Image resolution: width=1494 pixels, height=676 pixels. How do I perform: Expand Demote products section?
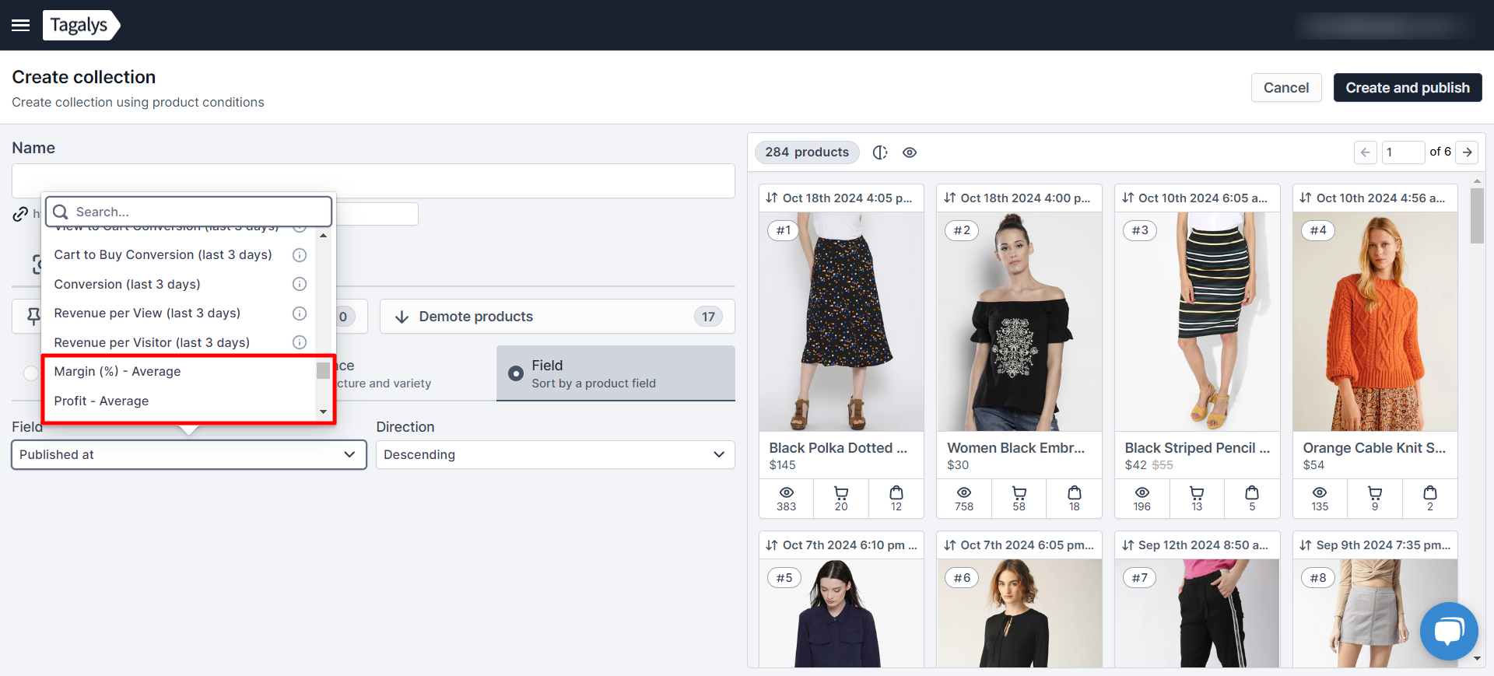557,317
